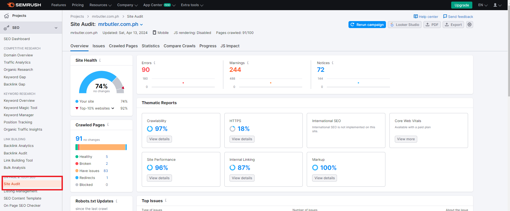Viewport: 510px width, 211px height.
Task: Click the orange Have issues bar segment
Action: point(102,147)
